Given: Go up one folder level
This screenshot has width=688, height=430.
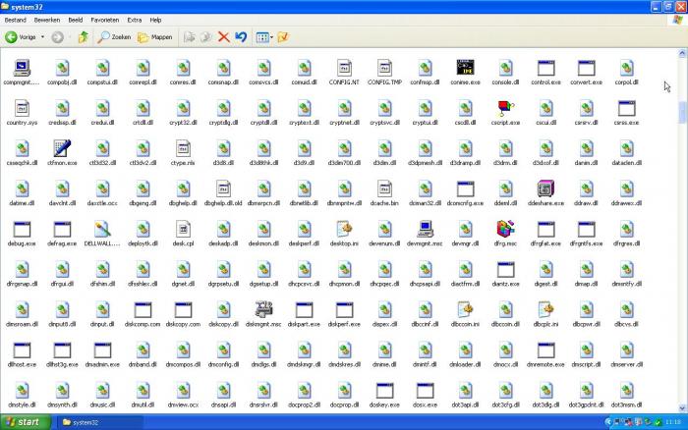Looking at the screenshot, I should [83, 37].
